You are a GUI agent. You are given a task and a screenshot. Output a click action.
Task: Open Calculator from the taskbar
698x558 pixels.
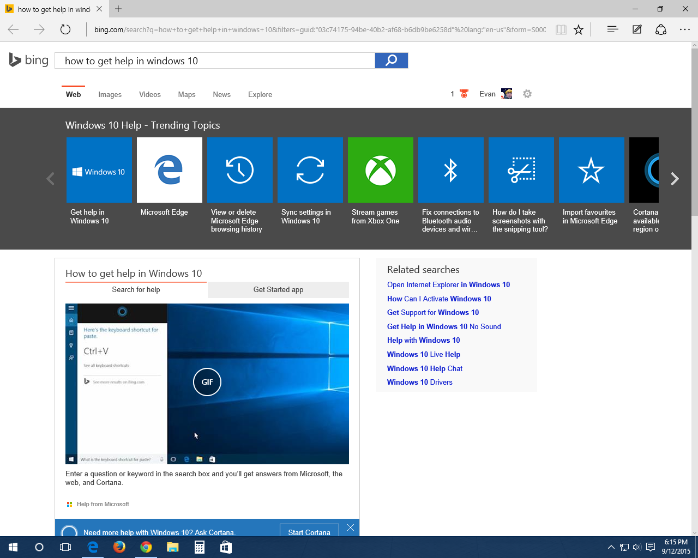pos(200,547)
